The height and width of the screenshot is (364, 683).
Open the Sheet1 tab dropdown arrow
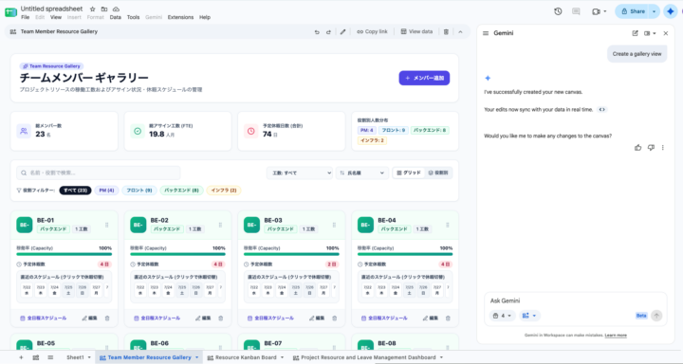pyautogui.click(x=89, y=357)
